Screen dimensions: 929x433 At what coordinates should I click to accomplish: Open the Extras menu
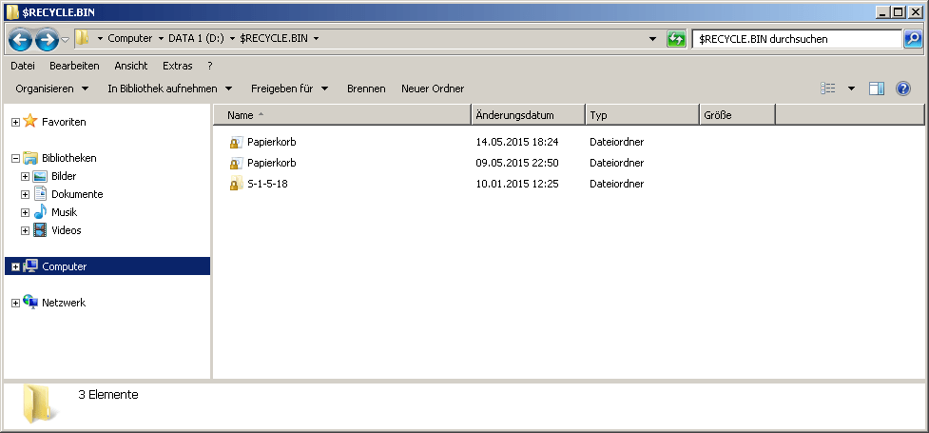[177, 66]
